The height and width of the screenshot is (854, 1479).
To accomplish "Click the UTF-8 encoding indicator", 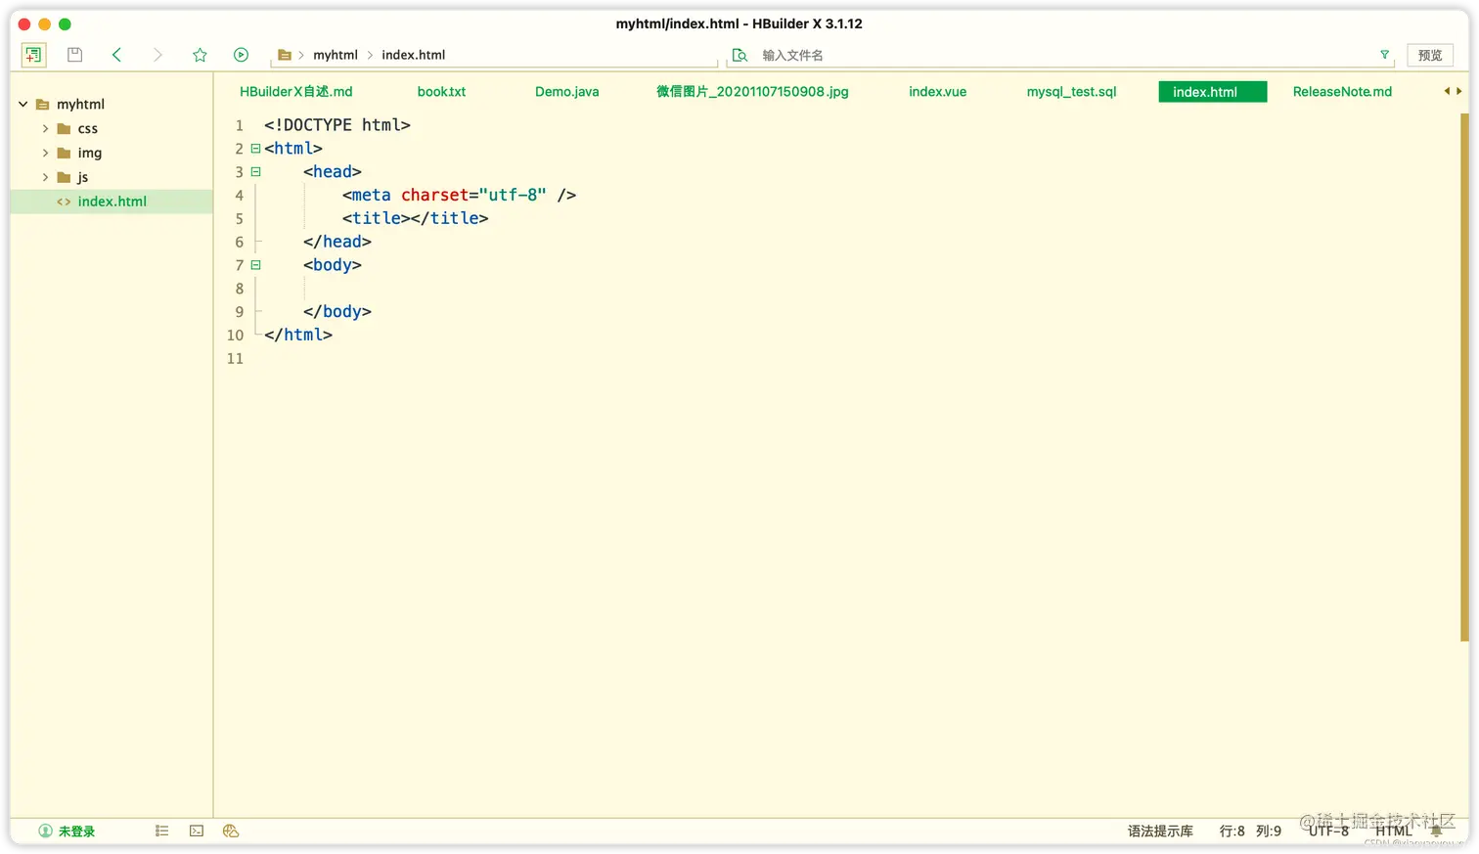I will tap(1328, 832).
